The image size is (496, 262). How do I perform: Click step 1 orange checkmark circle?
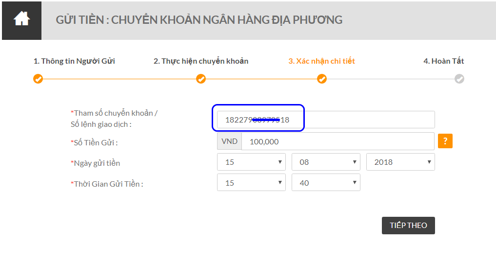pyautogui.click(x=38, y=79)
